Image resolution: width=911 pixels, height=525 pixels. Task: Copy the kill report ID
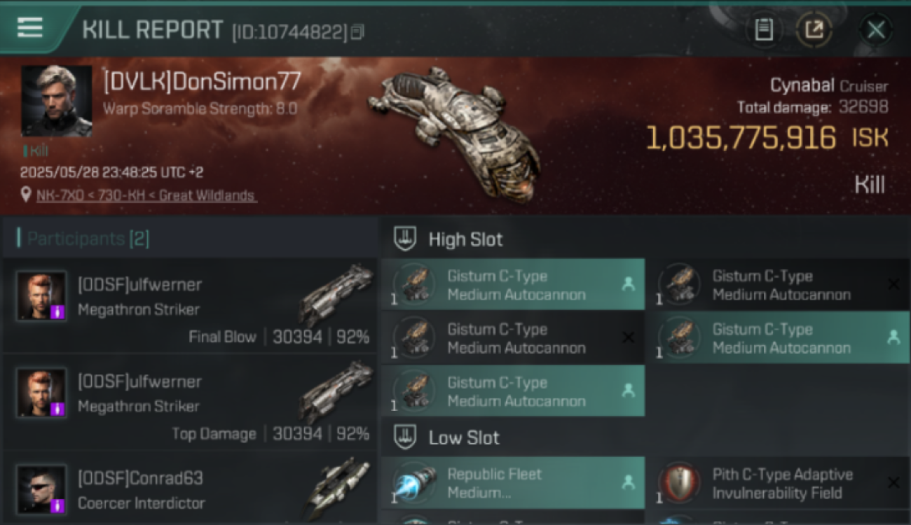[357, 31]
